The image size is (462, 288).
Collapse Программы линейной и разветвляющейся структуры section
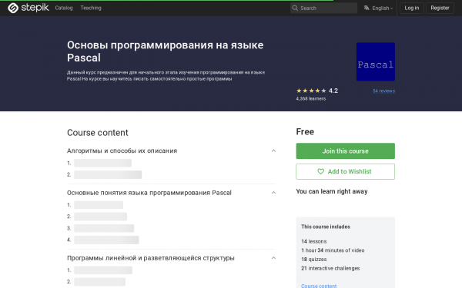click(x=273, y=258)
